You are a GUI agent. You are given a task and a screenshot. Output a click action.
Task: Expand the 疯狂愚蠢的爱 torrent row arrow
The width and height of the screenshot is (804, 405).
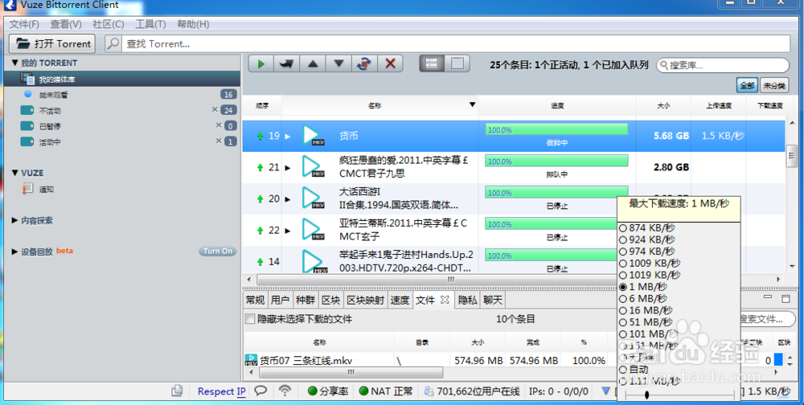pos(288,168)
